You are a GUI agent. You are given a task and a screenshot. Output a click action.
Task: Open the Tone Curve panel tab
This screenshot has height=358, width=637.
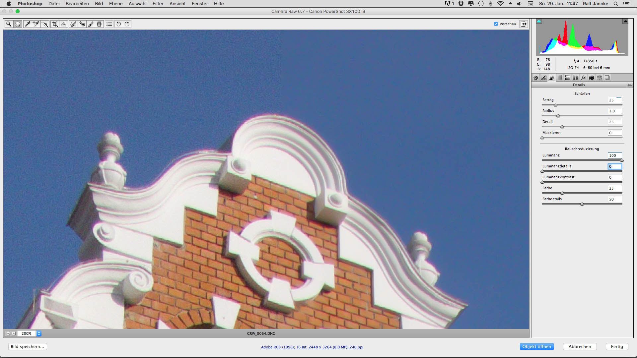[544, 78]
